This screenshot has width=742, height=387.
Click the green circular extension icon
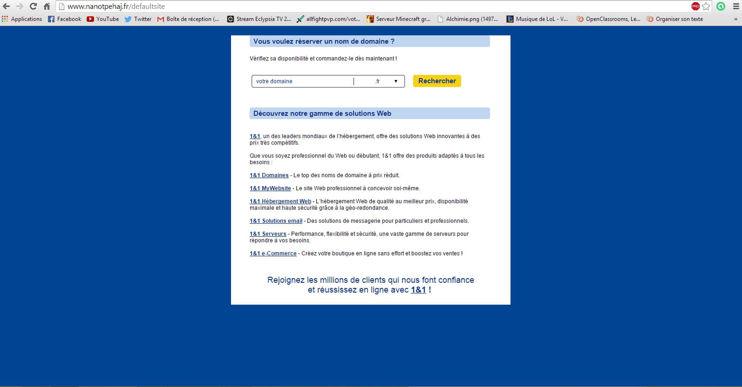[721, 7]
